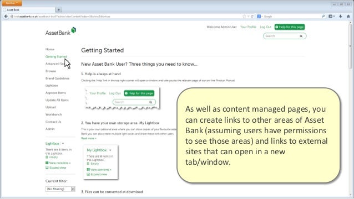Click the page vertical scrollbar thumb
This screenshot has width=354, height=199.
point(350,46)
